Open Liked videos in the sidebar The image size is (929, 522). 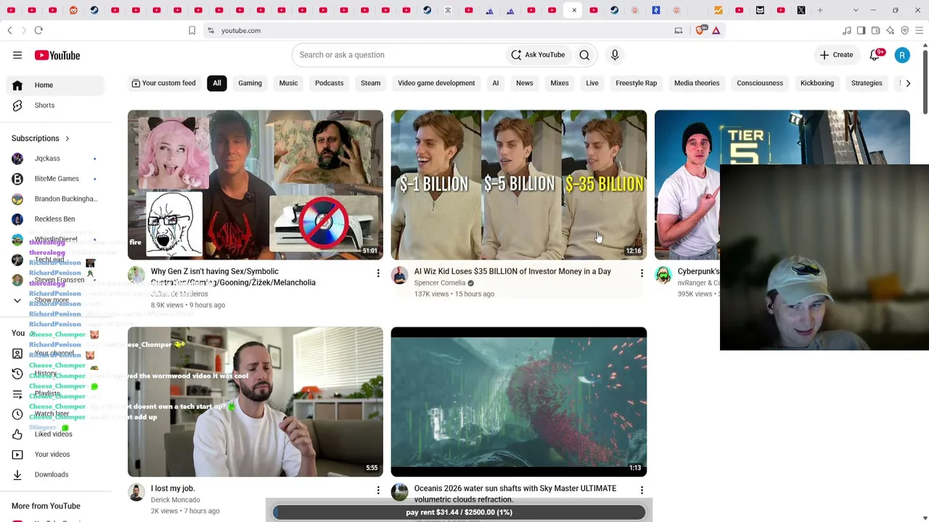[x=54, y=434]
